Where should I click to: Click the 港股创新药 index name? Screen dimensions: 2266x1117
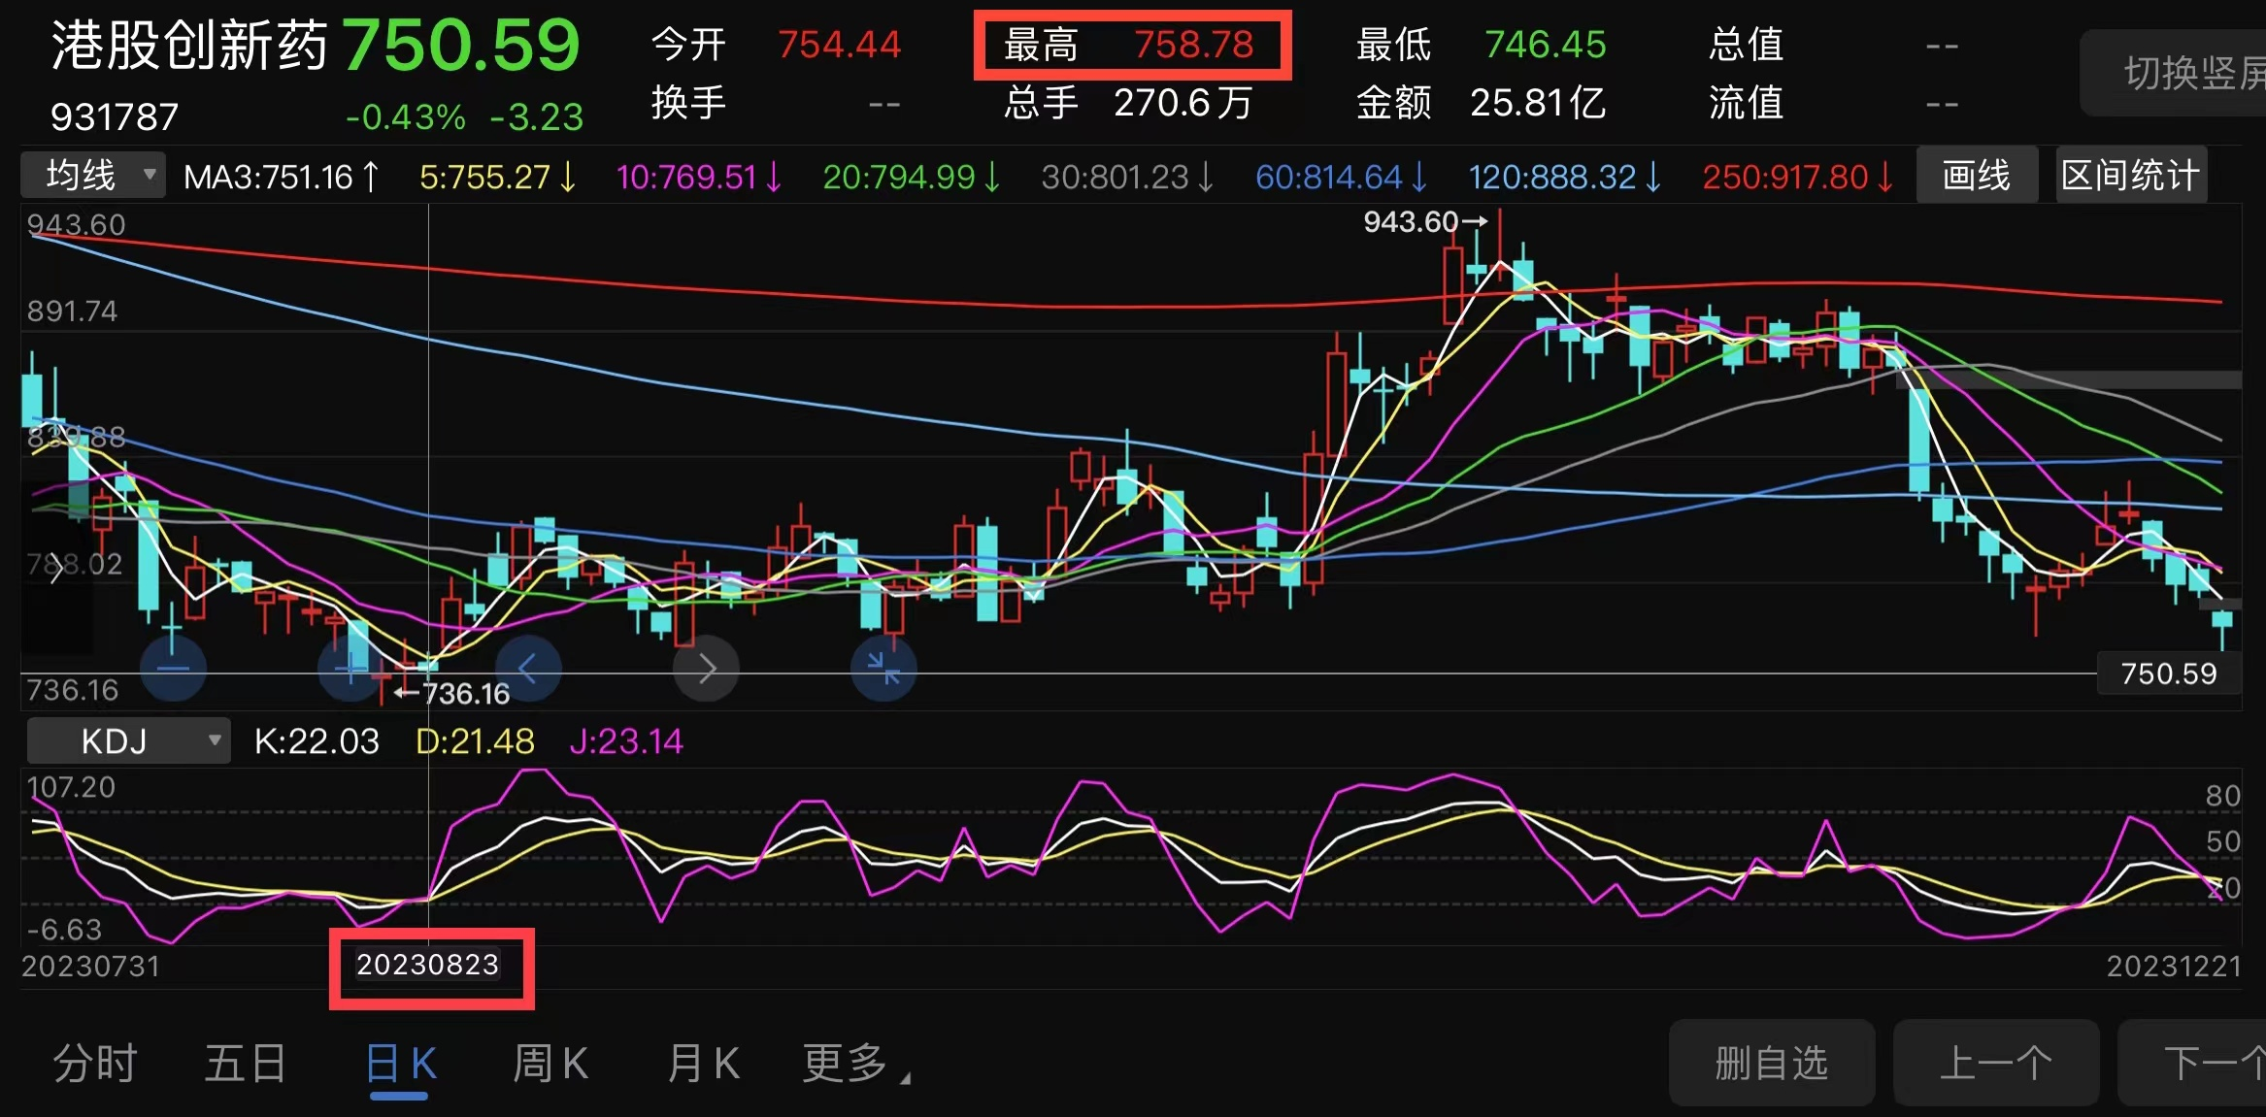tap(189, 45)
